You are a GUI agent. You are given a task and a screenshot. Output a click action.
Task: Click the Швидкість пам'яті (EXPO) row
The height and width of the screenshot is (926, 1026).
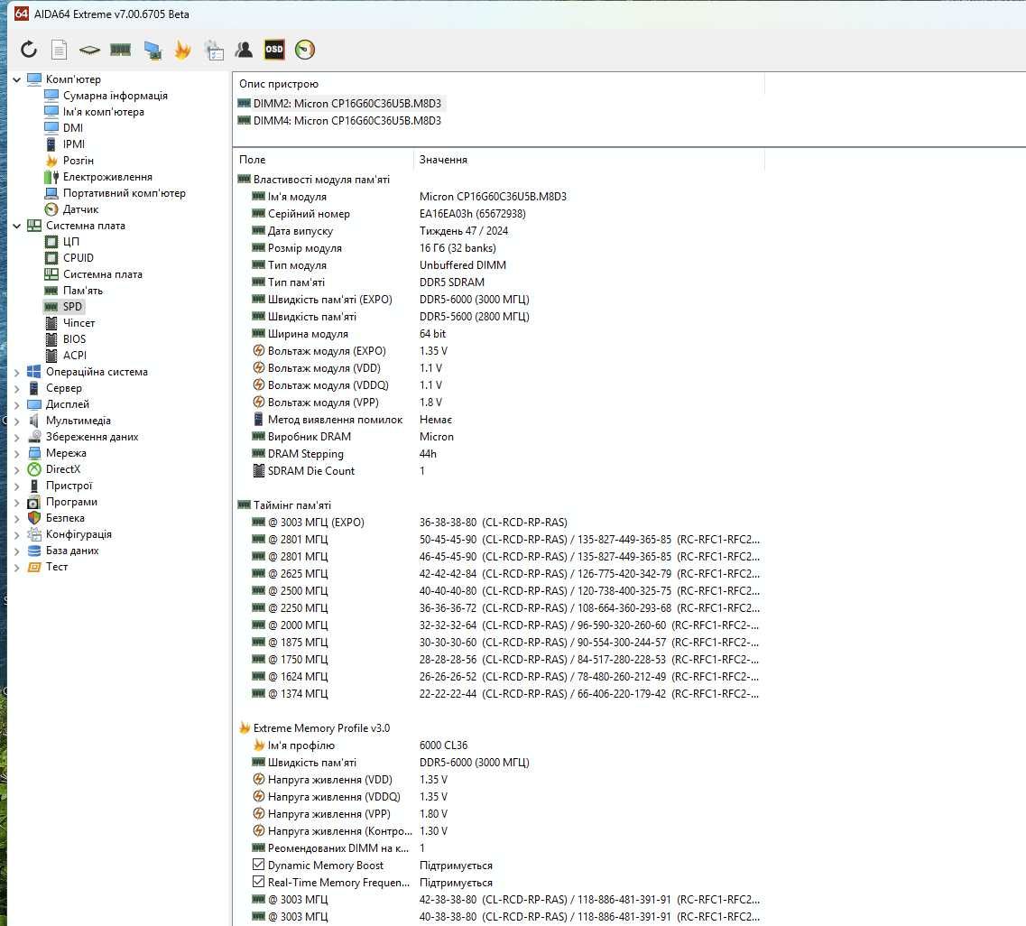coord(499,299)
